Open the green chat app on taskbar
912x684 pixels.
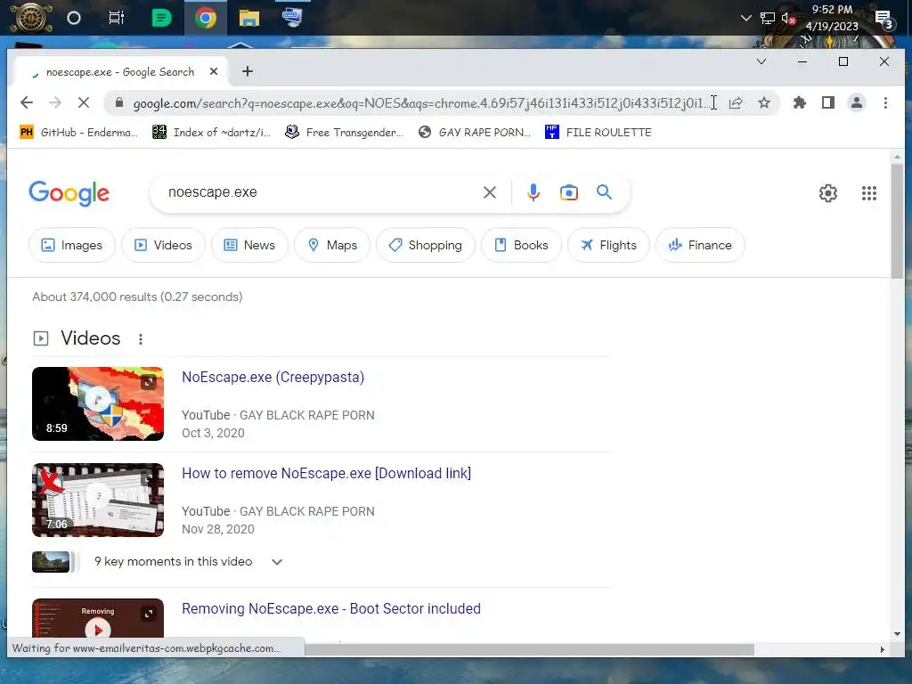pos(161,18)
